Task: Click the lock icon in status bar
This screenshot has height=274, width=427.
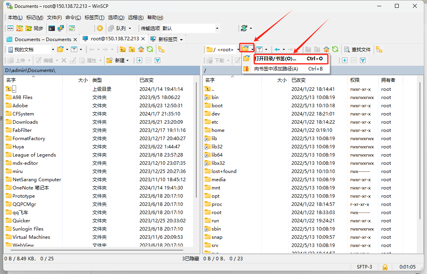Action: point(385,267)
